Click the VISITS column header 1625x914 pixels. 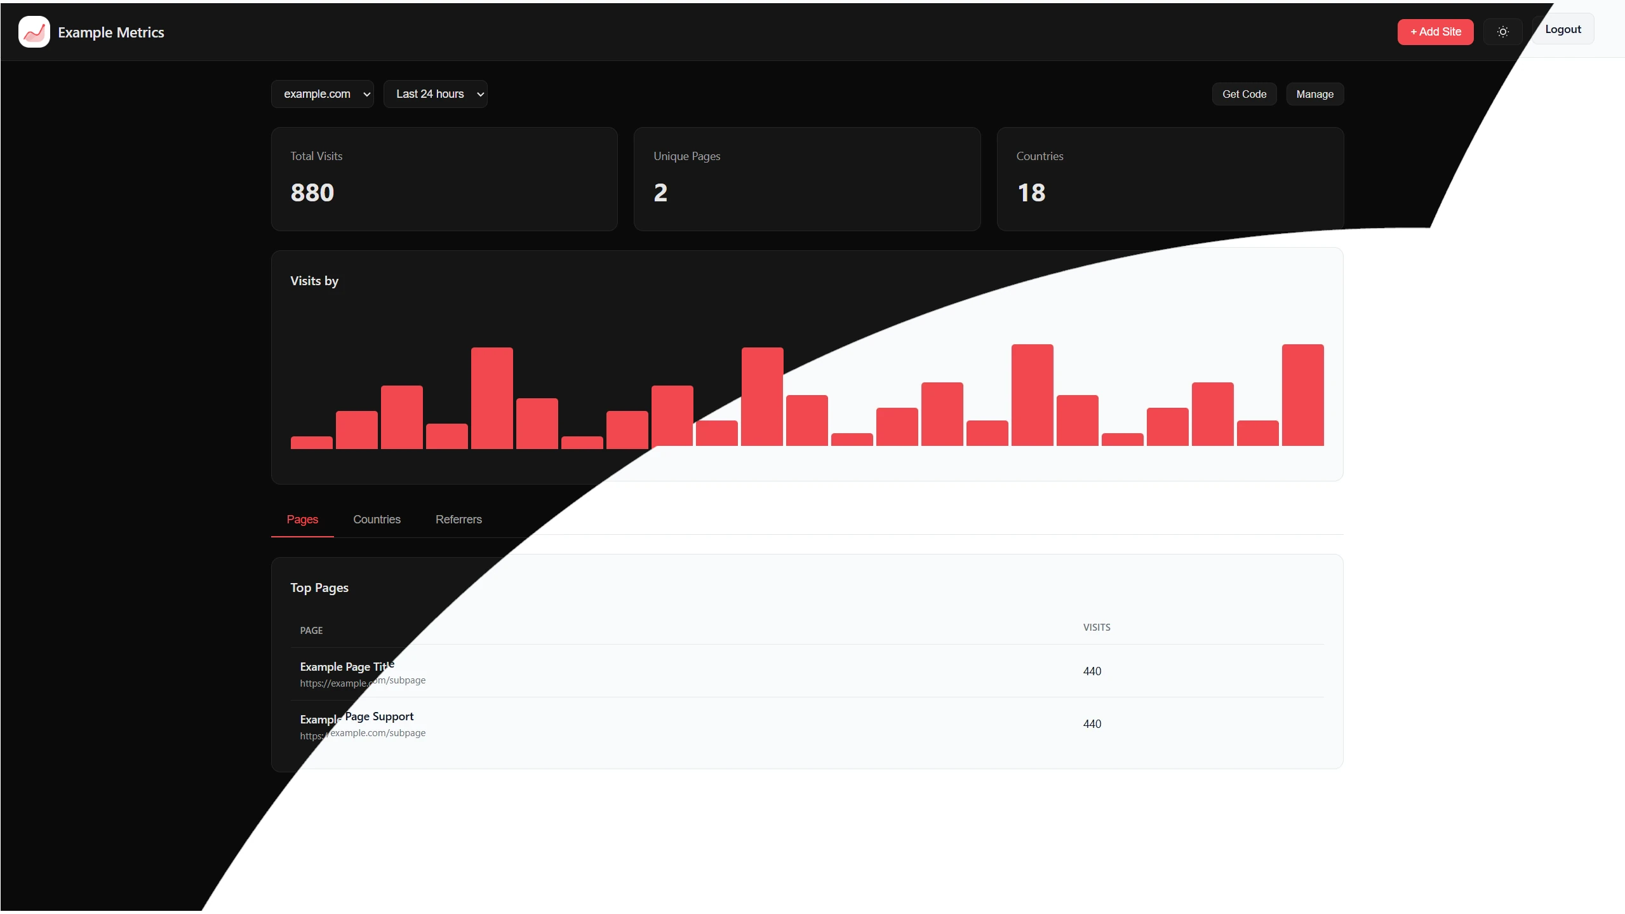point(1096,628)
